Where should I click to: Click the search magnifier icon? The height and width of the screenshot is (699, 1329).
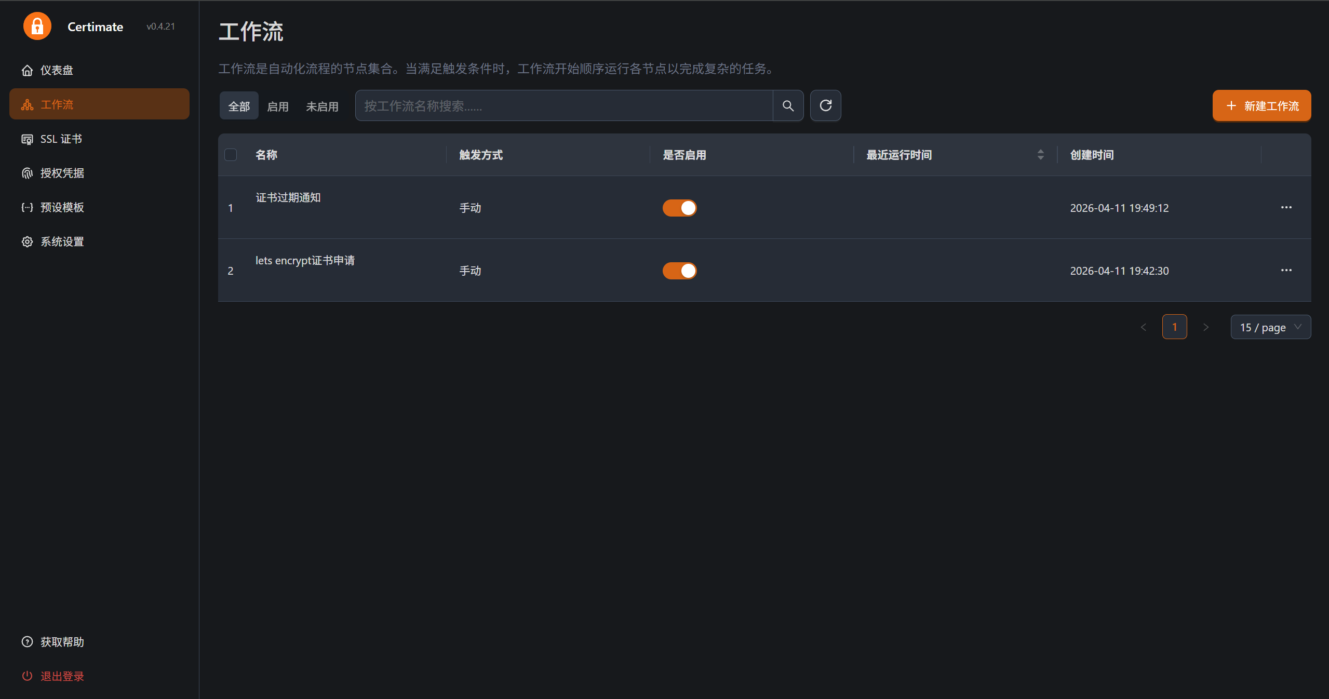pos(787,105)
